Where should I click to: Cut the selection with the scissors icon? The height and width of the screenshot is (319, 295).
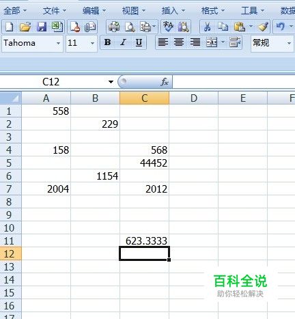click(x=207, y=27)
